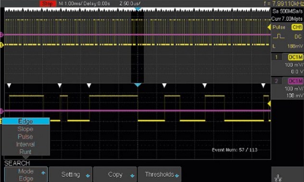
Task: Click the channel 1 ground marker on left edge
Action: pyautogui.click(x=1, y=45)
